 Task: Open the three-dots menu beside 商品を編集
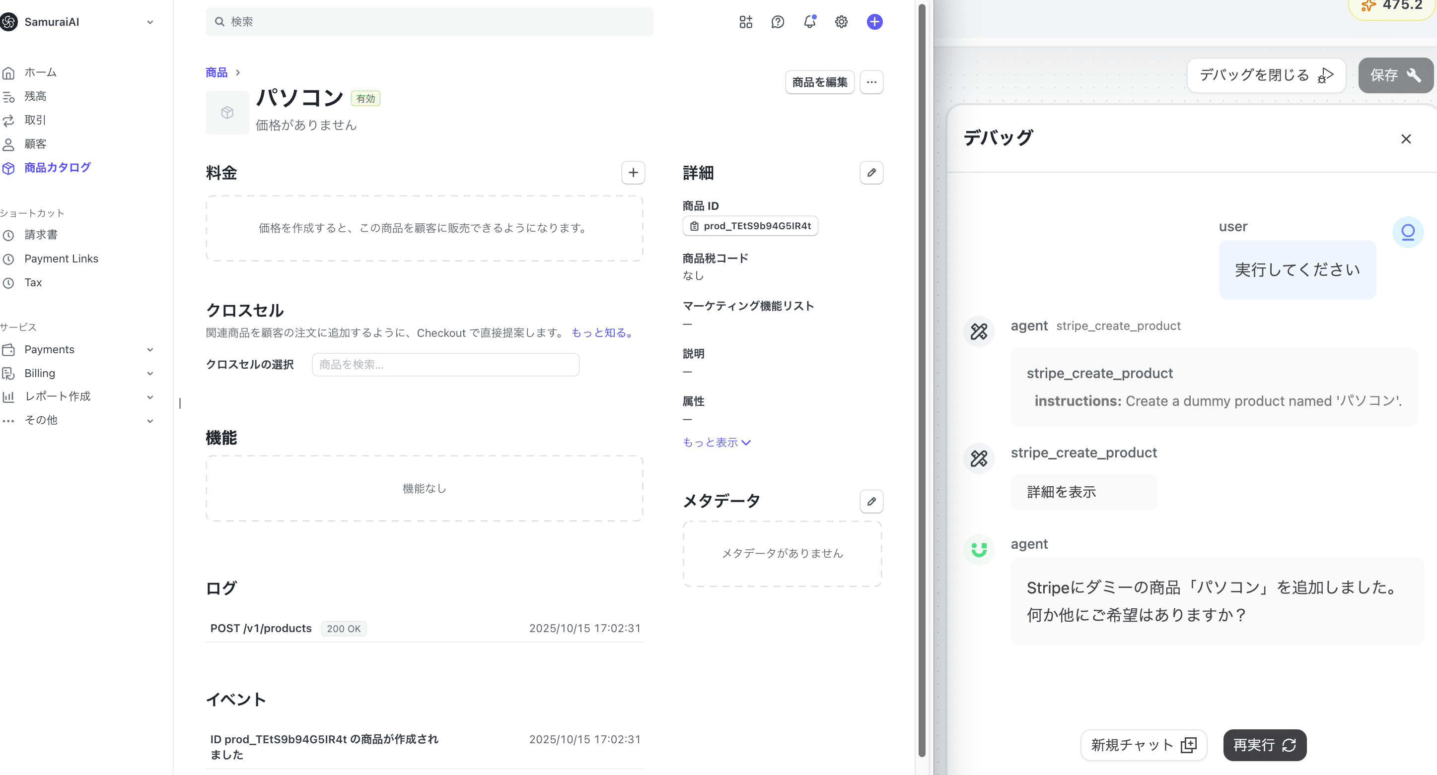871,82
